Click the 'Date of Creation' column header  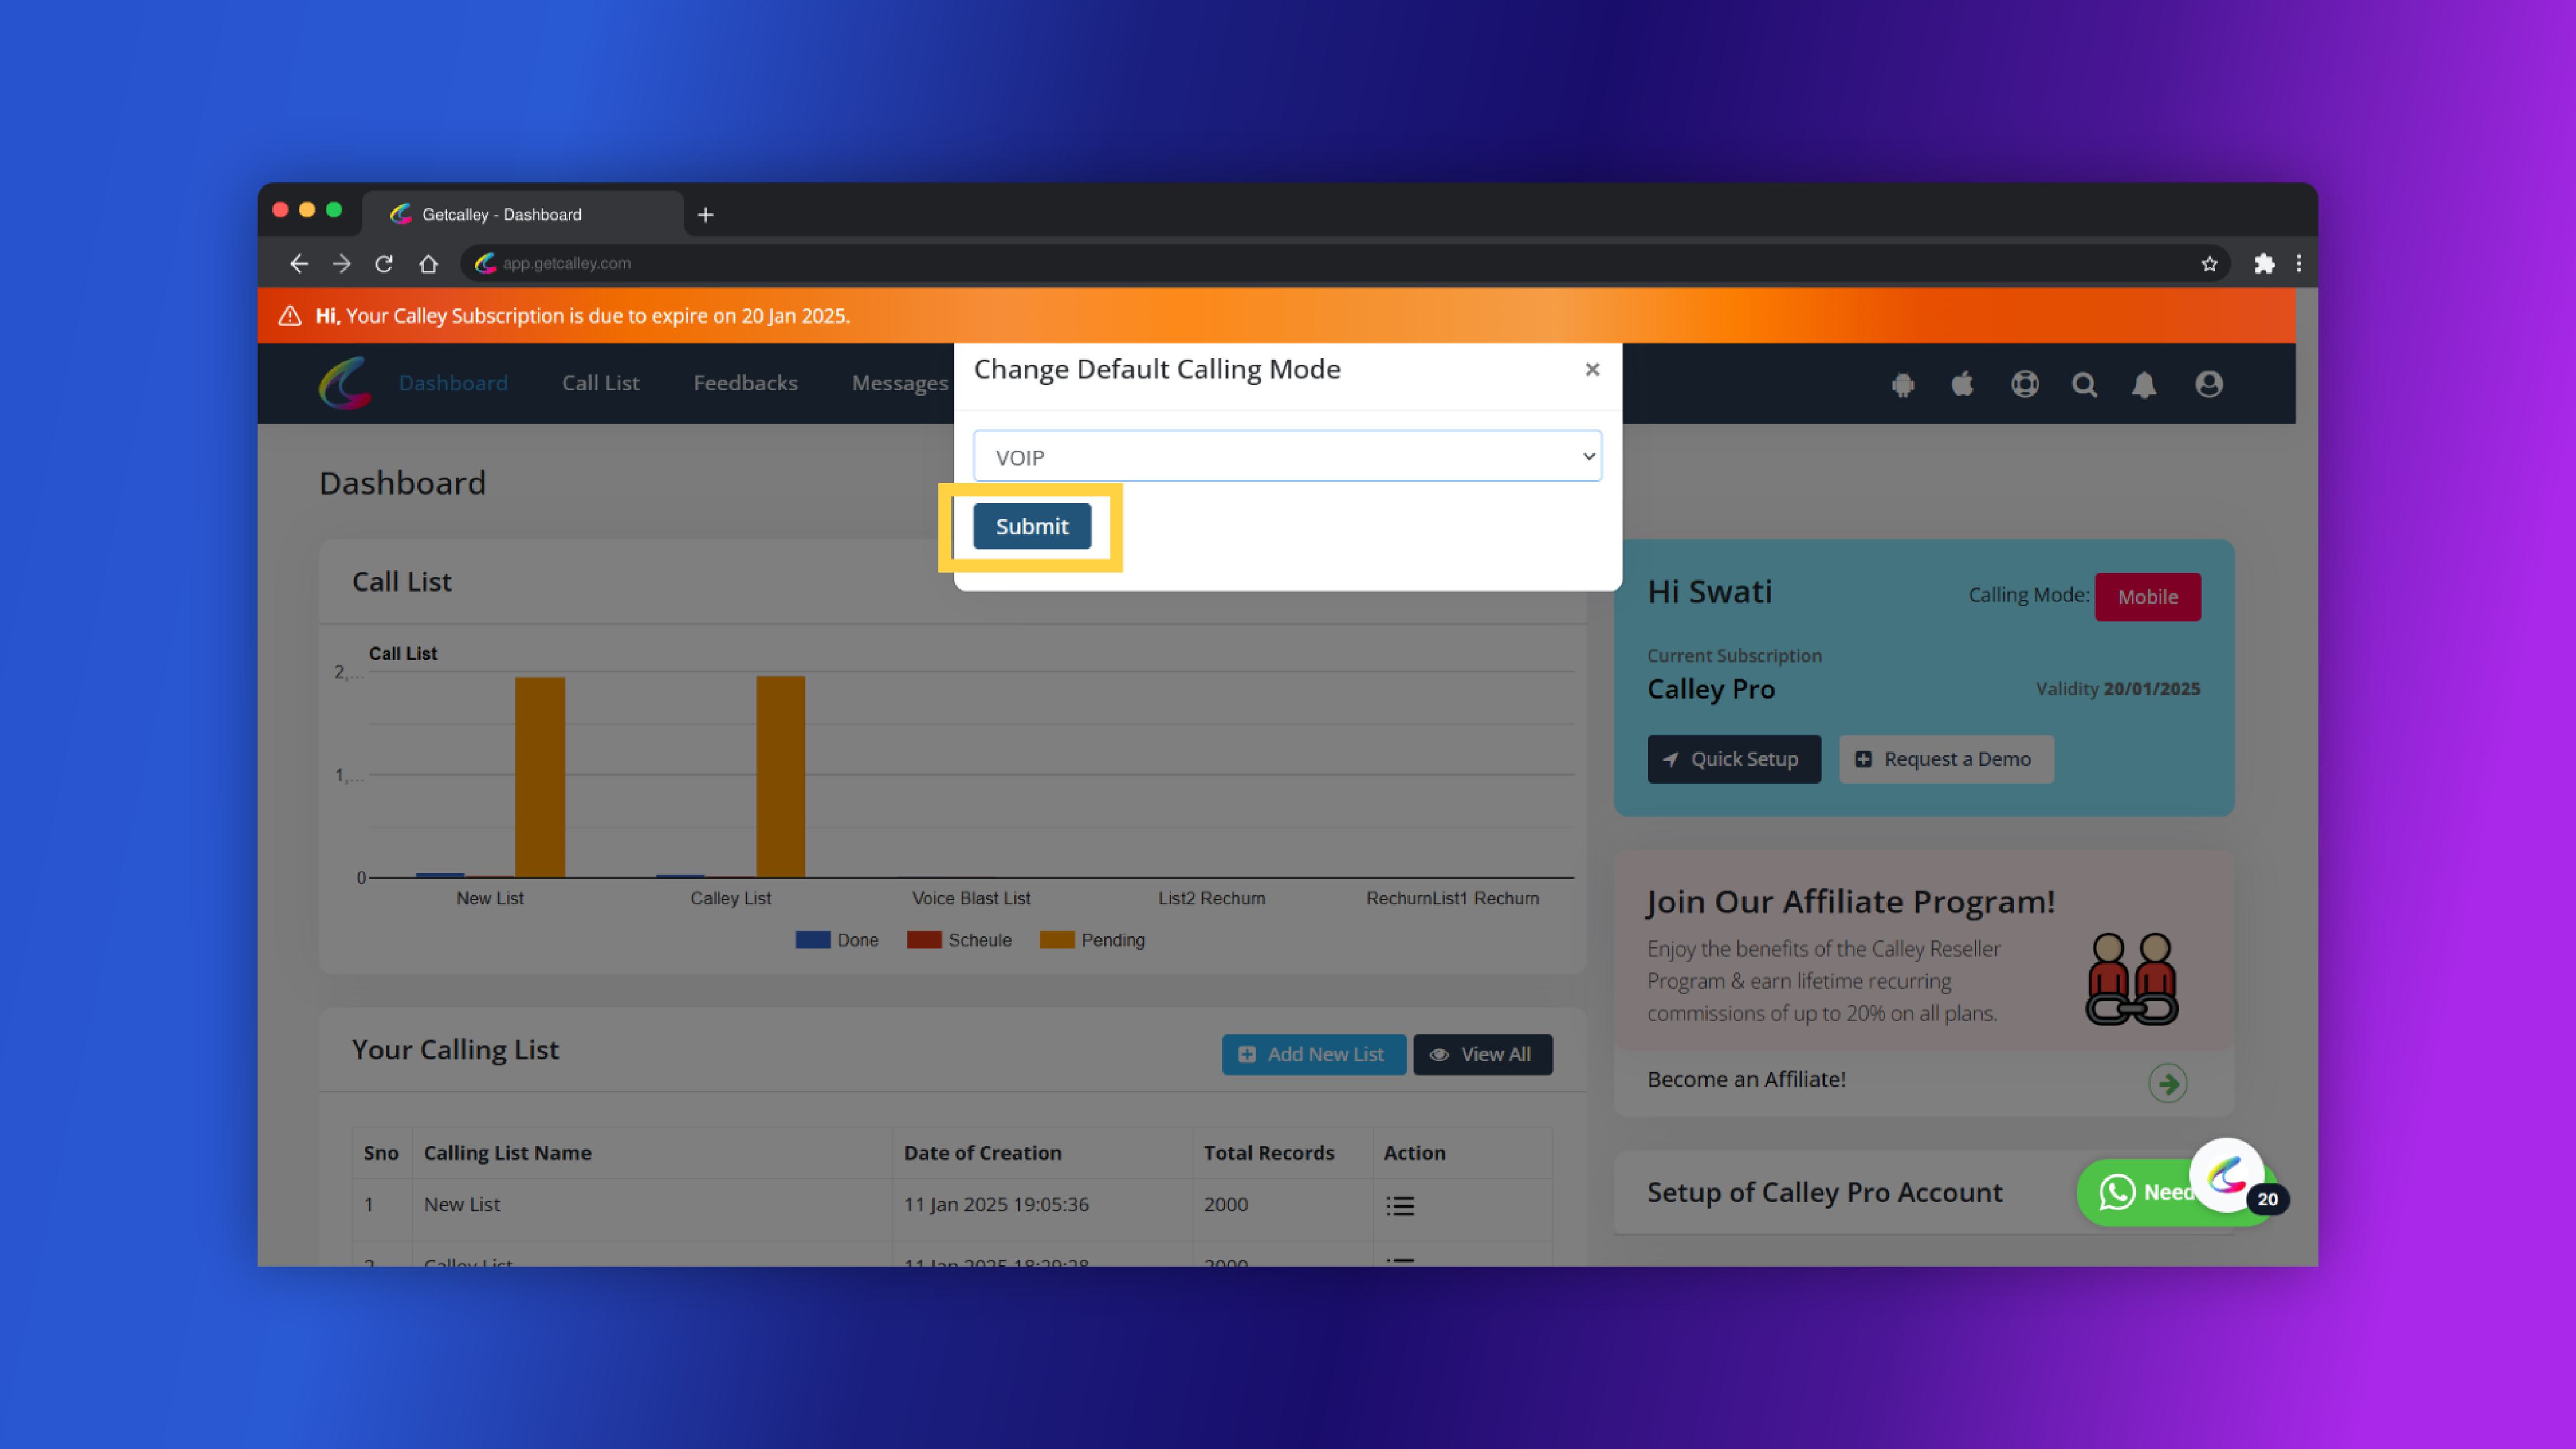coord(982,1153)
